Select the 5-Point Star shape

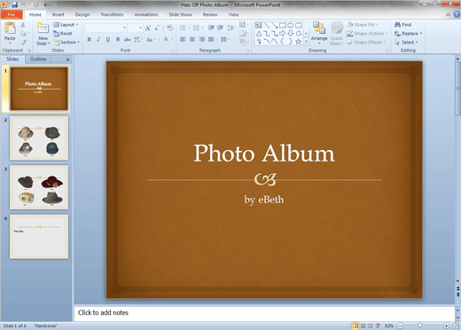pyautogui.click(x=299, y=42)
